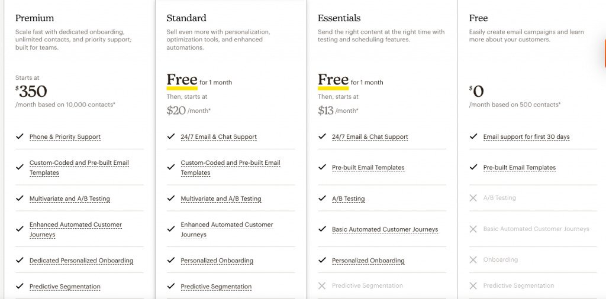
Task: Click checkmark next to Standard Multivariate and A/B Testing
Action: 171,199
